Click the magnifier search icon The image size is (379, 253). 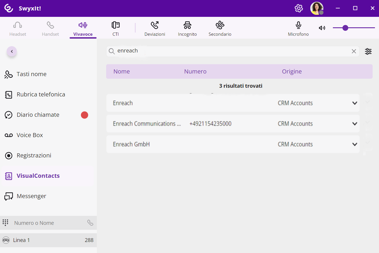point(112,51)
